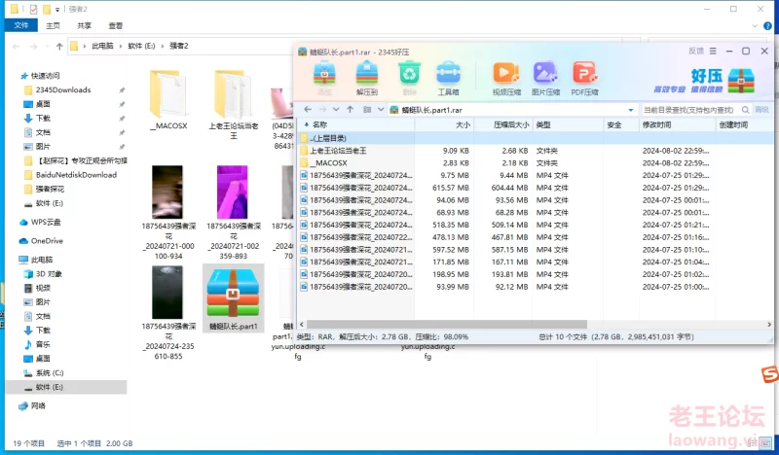The width and height of the screenshot is (779, 455).
Task: Click the back arrow in 好压 navigation bar
Action: pos(308,110)
